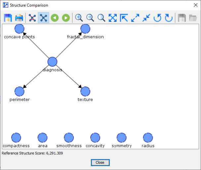Select the smoothness node
The image size is (201, 170).
click(x=69, y=138)
